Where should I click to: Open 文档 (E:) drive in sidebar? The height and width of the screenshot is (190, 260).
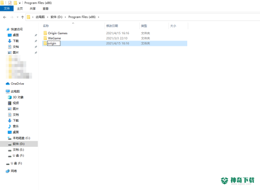[18, 150]
